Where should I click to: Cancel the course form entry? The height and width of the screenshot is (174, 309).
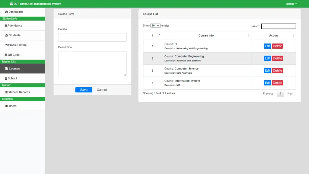click(x=101, y=90)
